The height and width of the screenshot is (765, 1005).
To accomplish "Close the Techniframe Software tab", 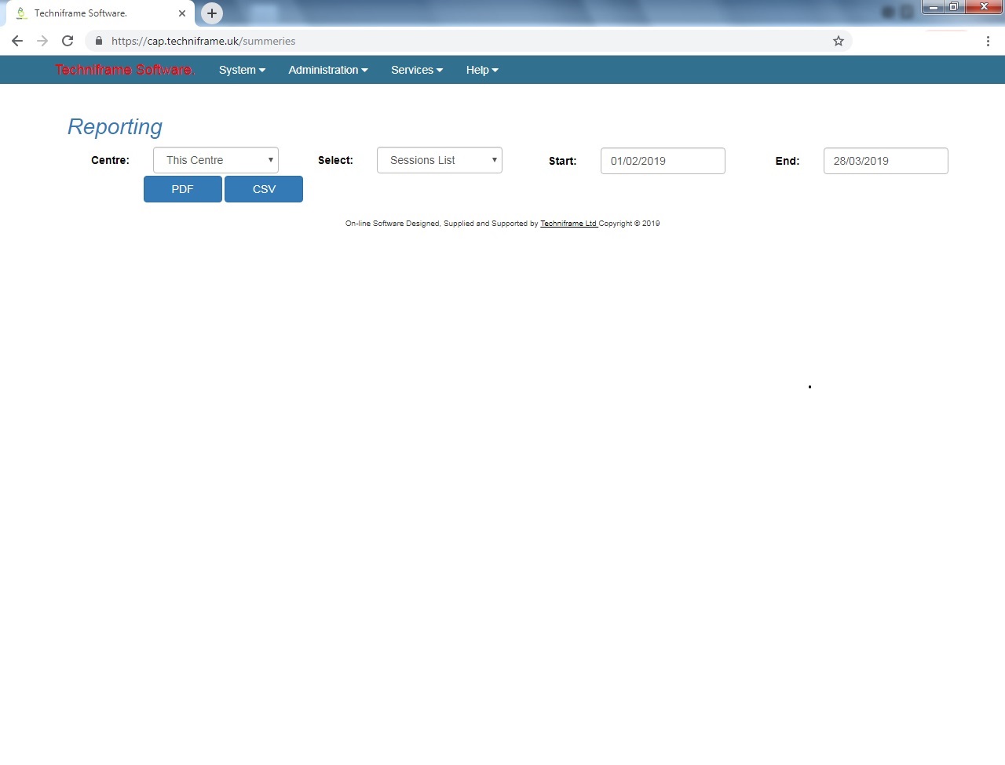I will pyautogui.click(x=182, y=13).
